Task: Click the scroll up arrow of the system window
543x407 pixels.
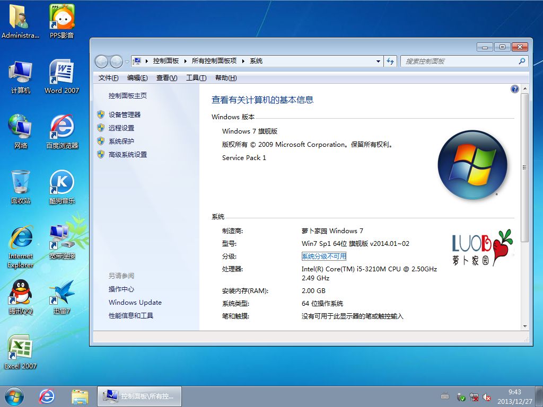Action: (525, 89)
